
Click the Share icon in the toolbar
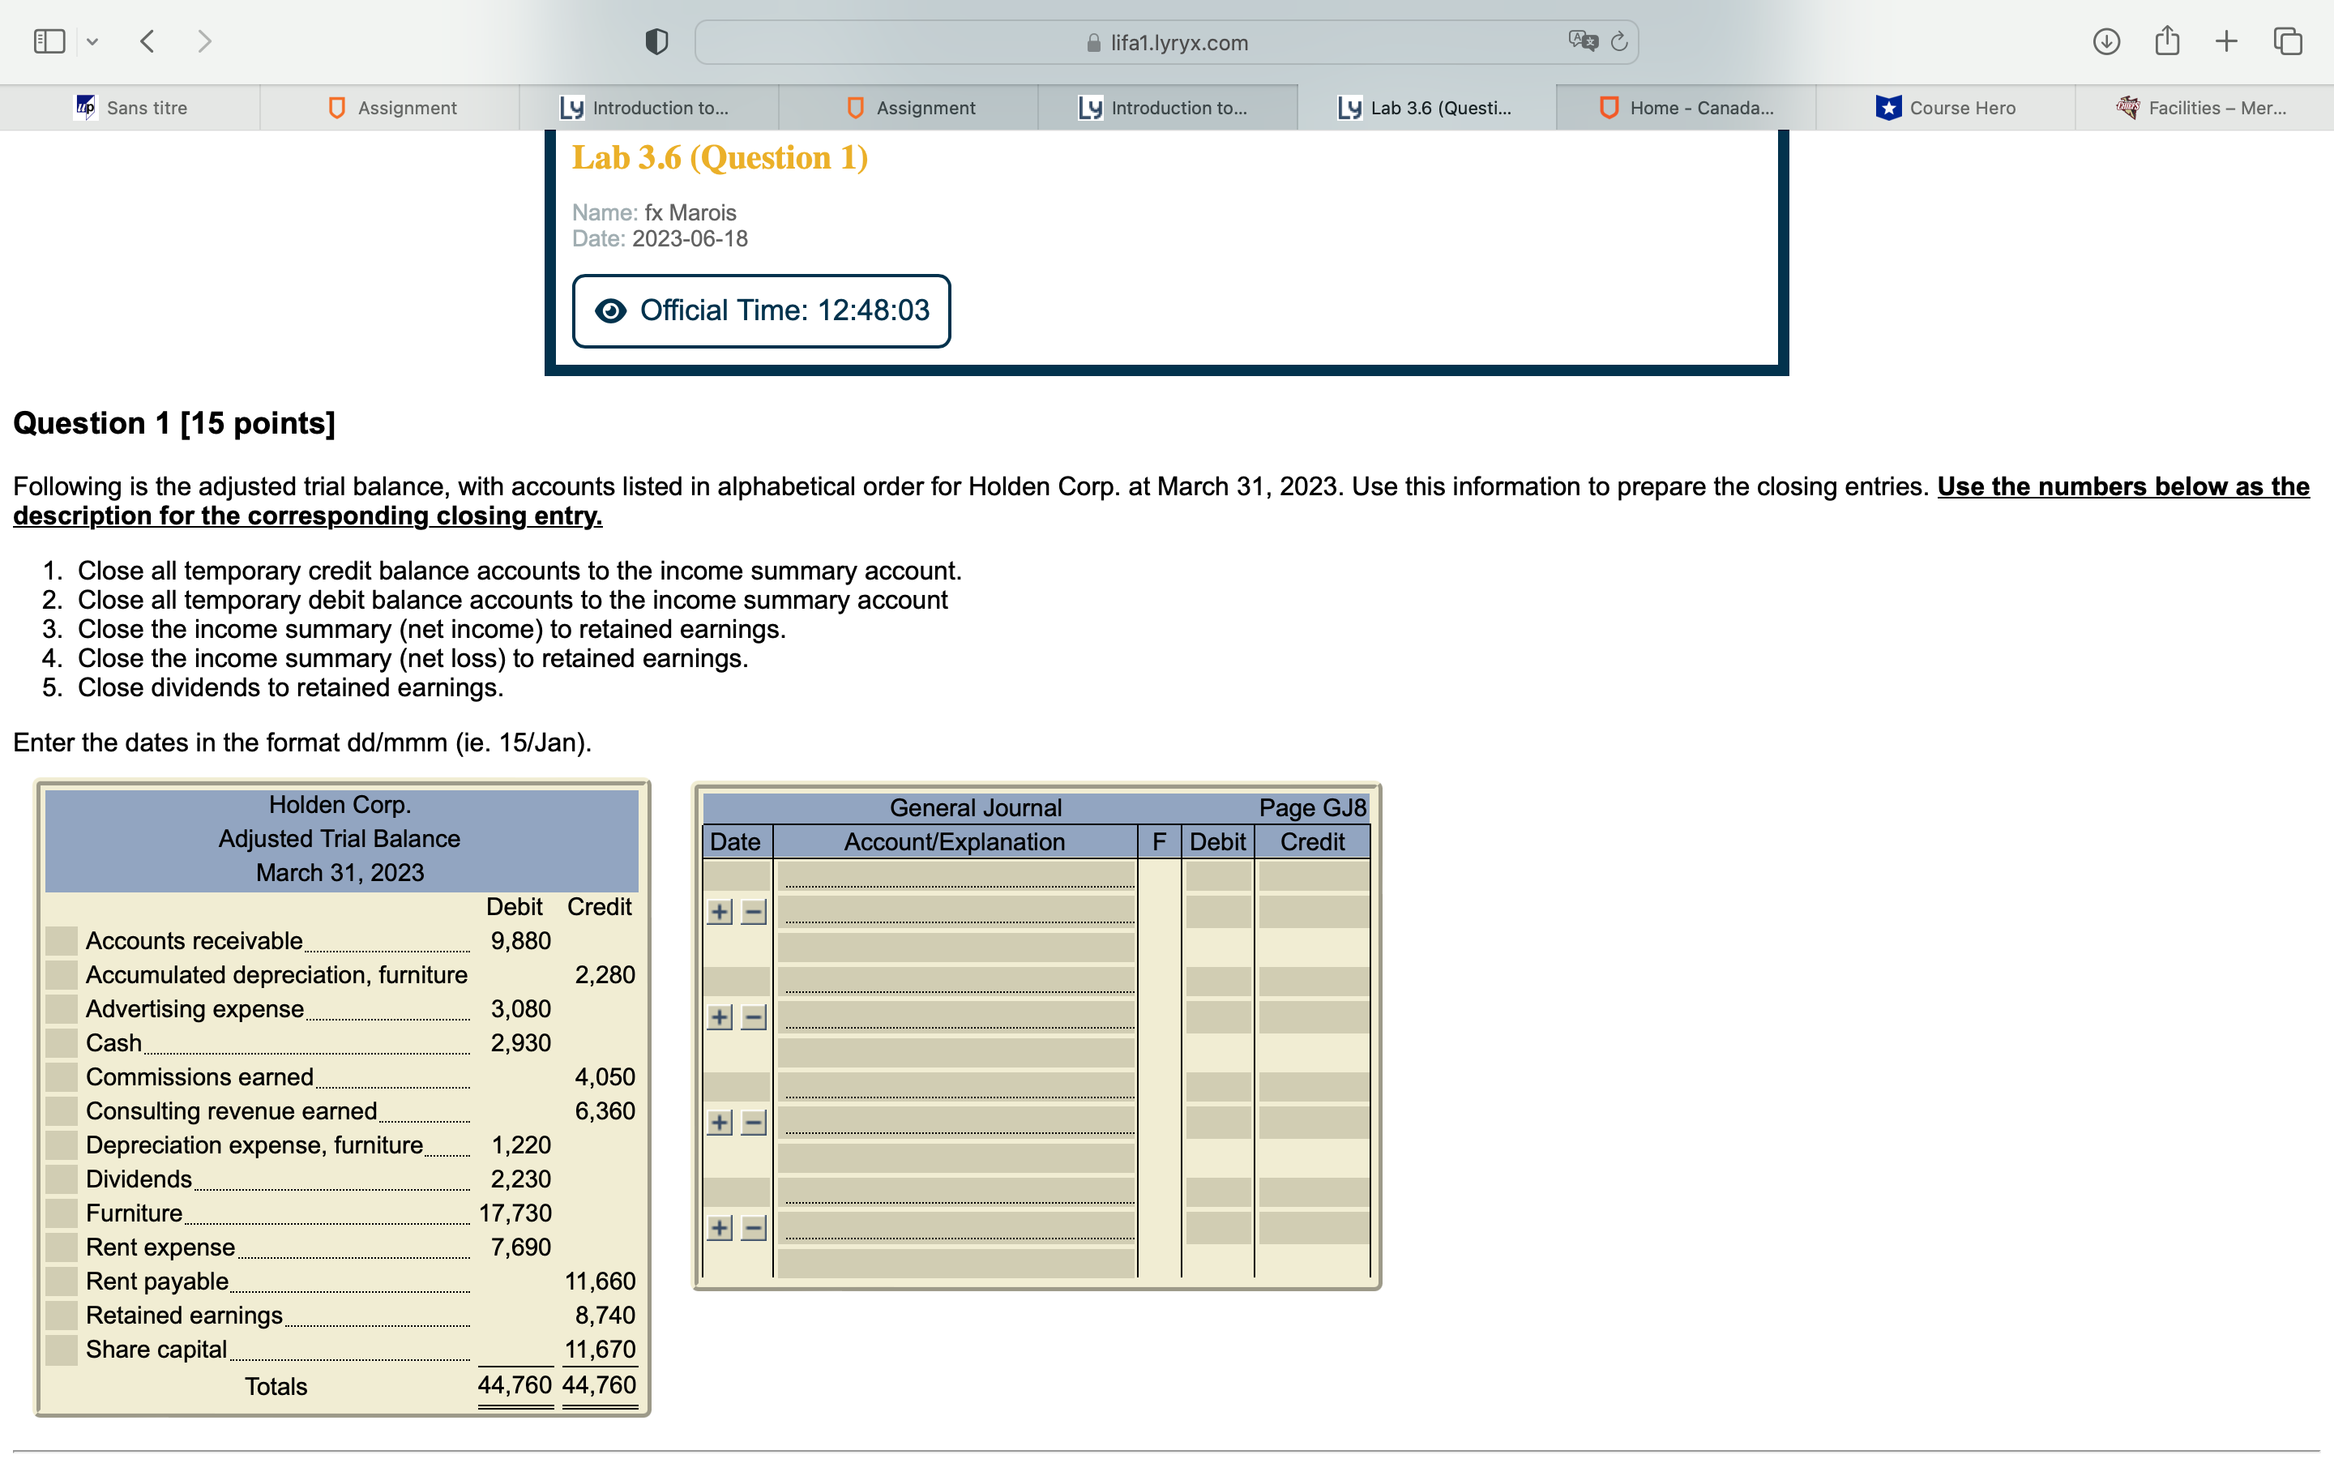tap(2167, 41)
